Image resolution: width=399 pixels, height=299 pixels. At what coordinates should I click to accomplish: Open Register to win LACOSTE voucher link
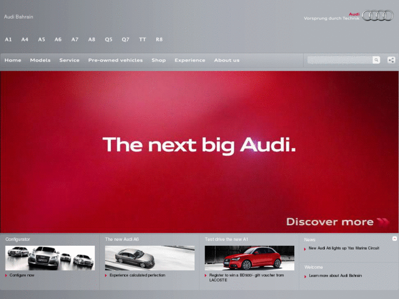coord(246,278)
